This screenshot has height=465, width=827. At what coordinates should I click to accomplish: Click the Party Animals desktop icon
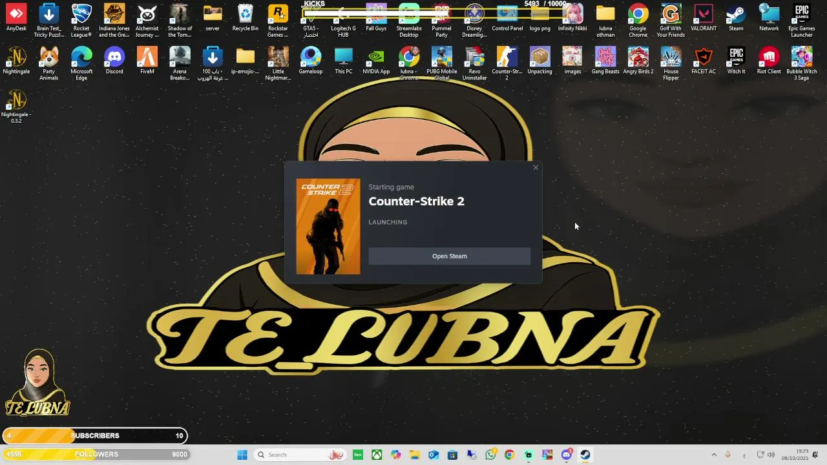pos(49,64)
